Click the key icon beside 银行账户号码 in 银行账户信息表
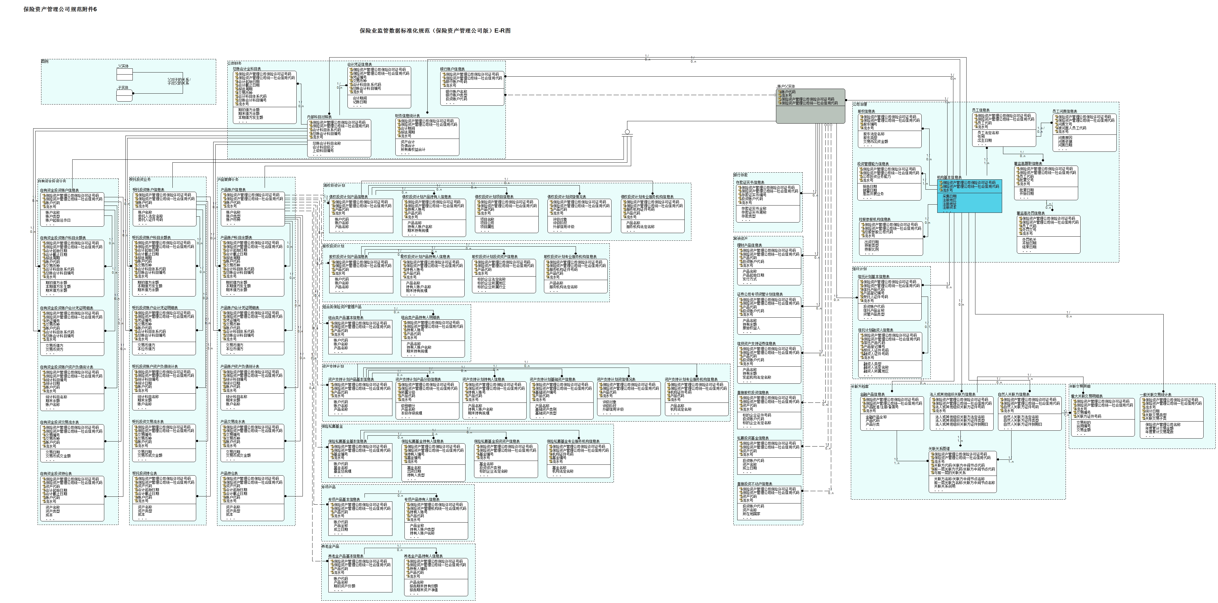1218x603 pixels. [x=444, y=82]
